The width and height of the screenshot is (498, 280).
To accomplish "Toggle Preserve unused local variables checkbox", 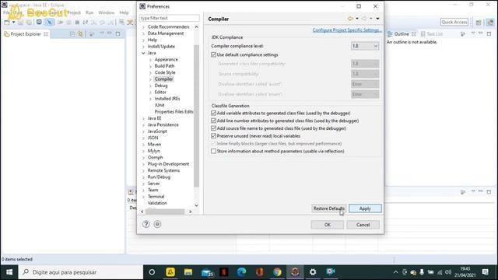I will [213, 136].
